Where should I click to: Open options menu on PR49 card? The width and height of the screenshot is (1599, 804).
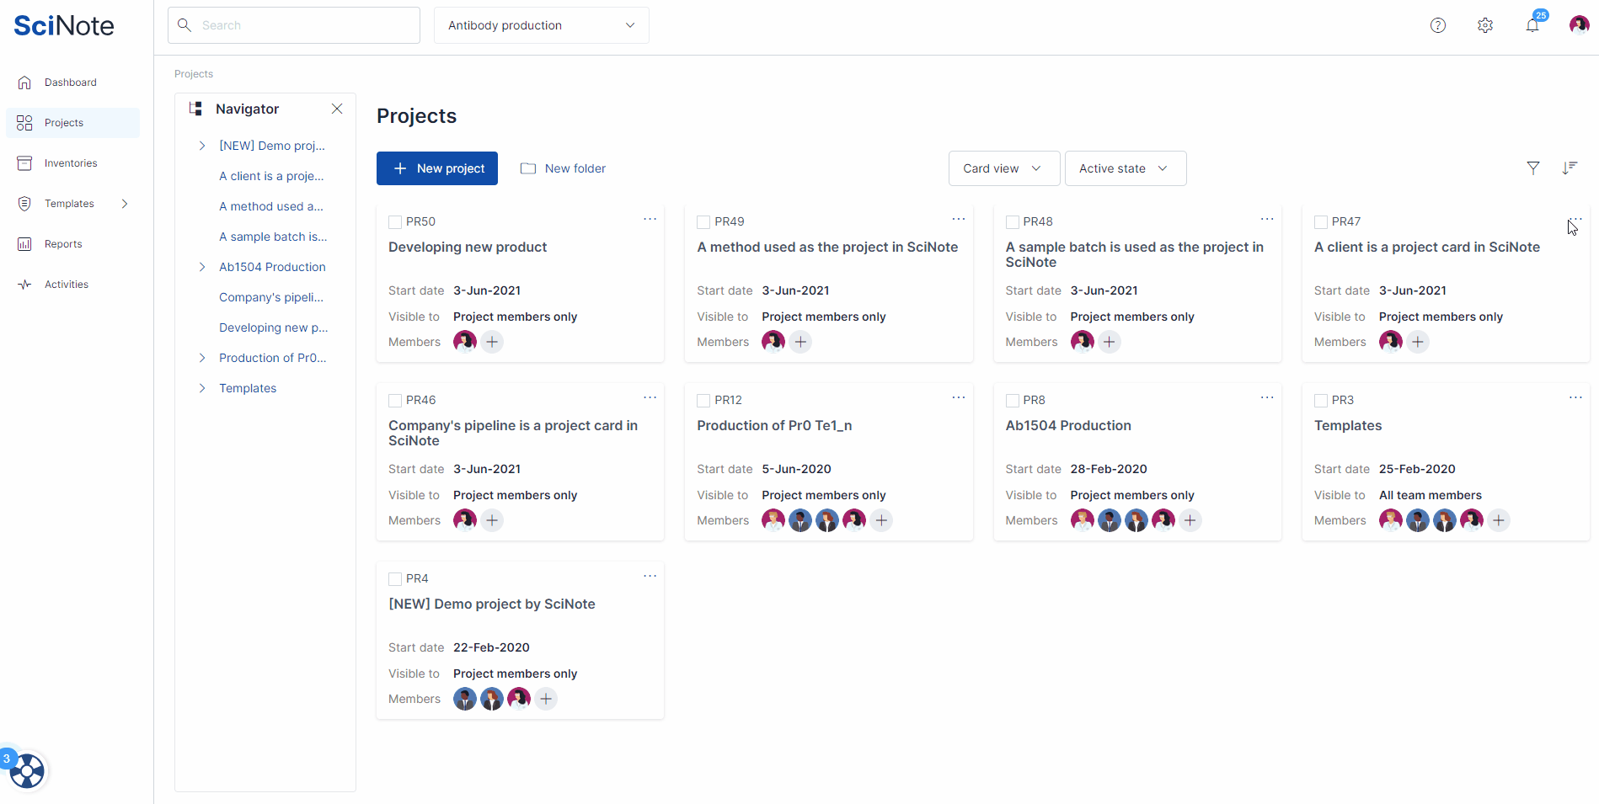coord(958,219)
